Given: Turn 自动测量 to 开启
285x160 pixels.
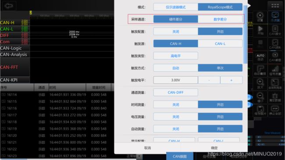Looking at the screenshot, I should (x=220, y=129).
